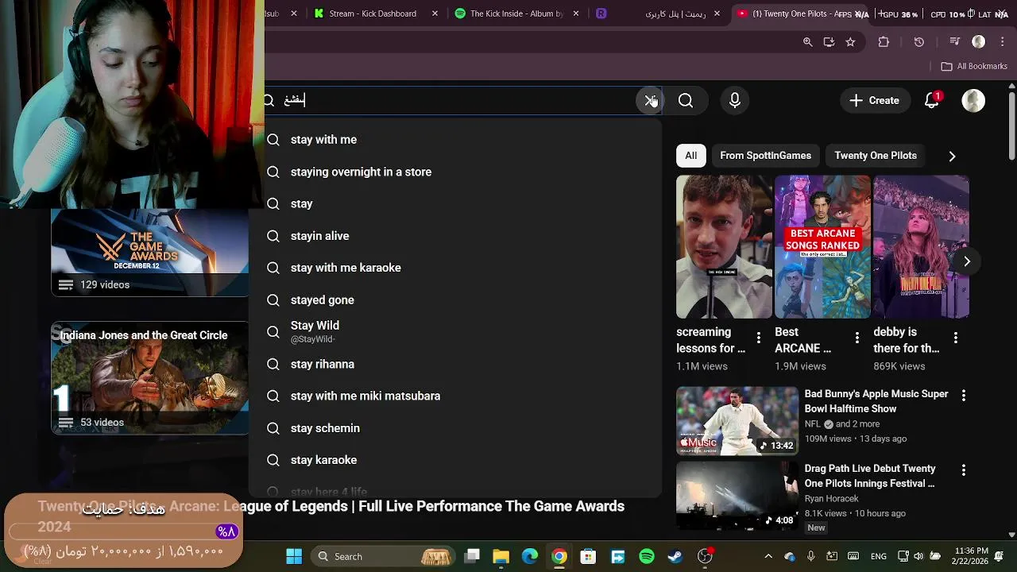Close The Kick Inside Spotify tab

[576, 14]
